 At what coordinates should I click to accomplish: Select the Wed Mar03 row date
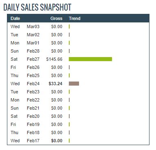(25, 26)
